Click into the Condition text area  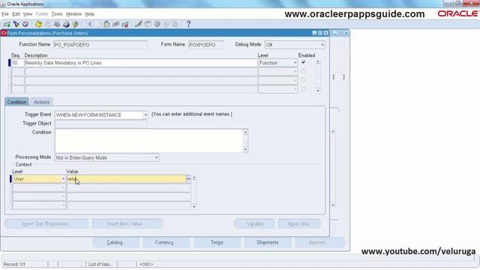point(148,140)
